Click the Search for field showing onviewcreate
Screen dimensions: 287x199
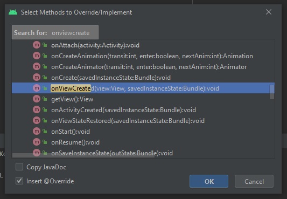55,32
